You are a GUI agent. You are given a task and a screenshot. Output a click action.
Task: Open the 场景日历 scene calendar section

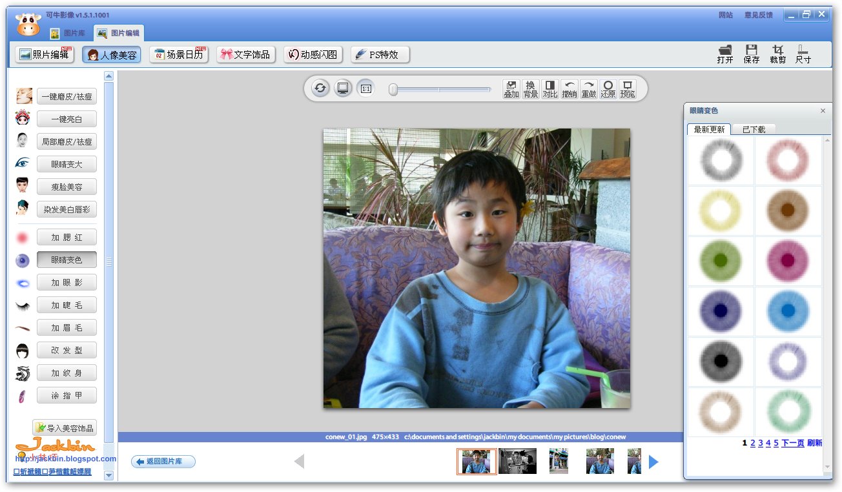(179, 55)
